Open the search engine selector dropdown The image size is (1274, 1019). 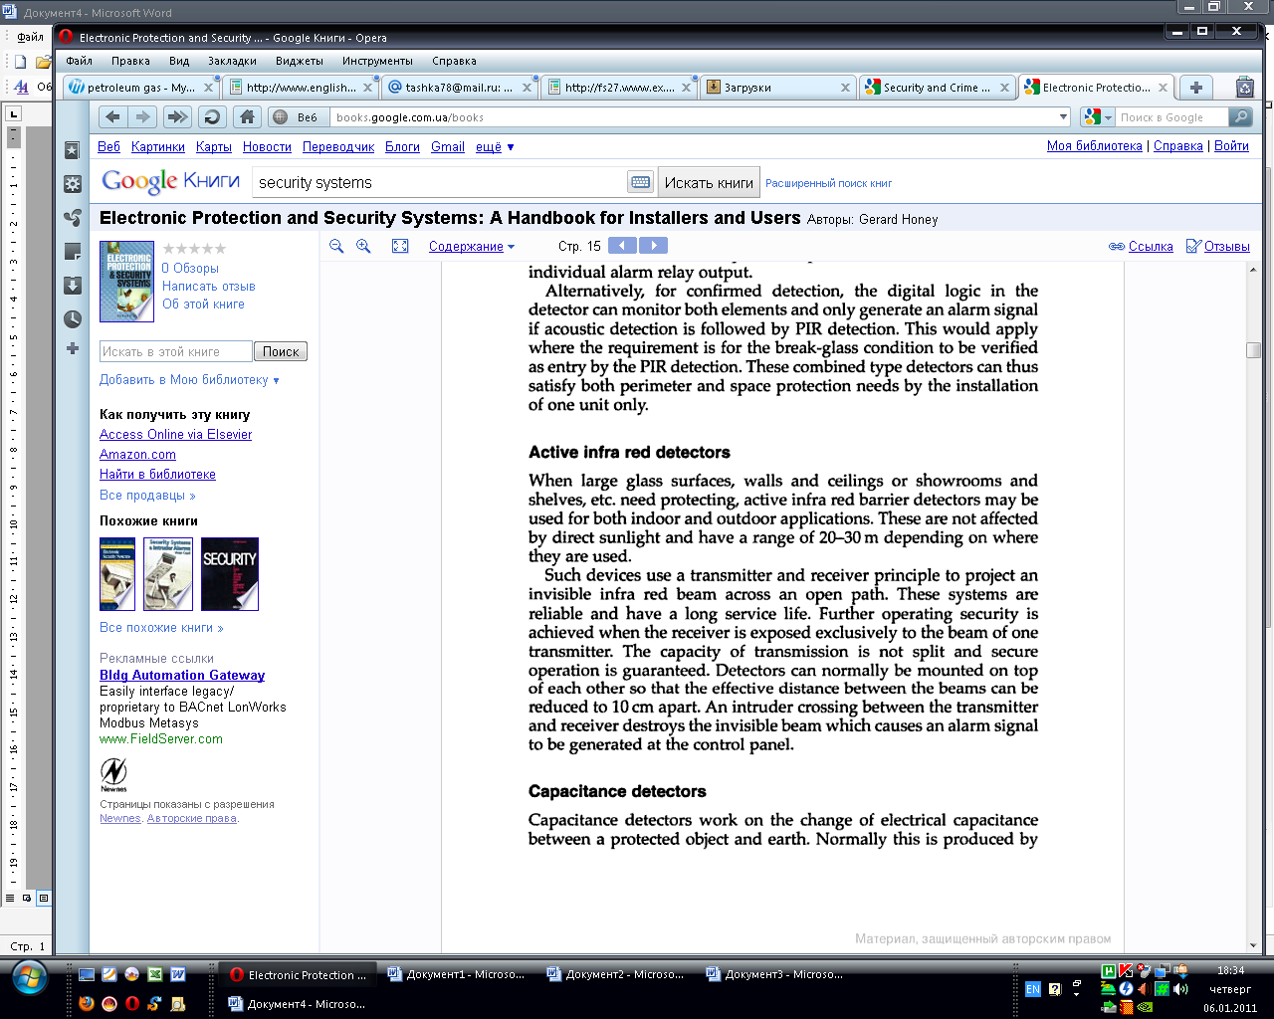coord(1097,117)
